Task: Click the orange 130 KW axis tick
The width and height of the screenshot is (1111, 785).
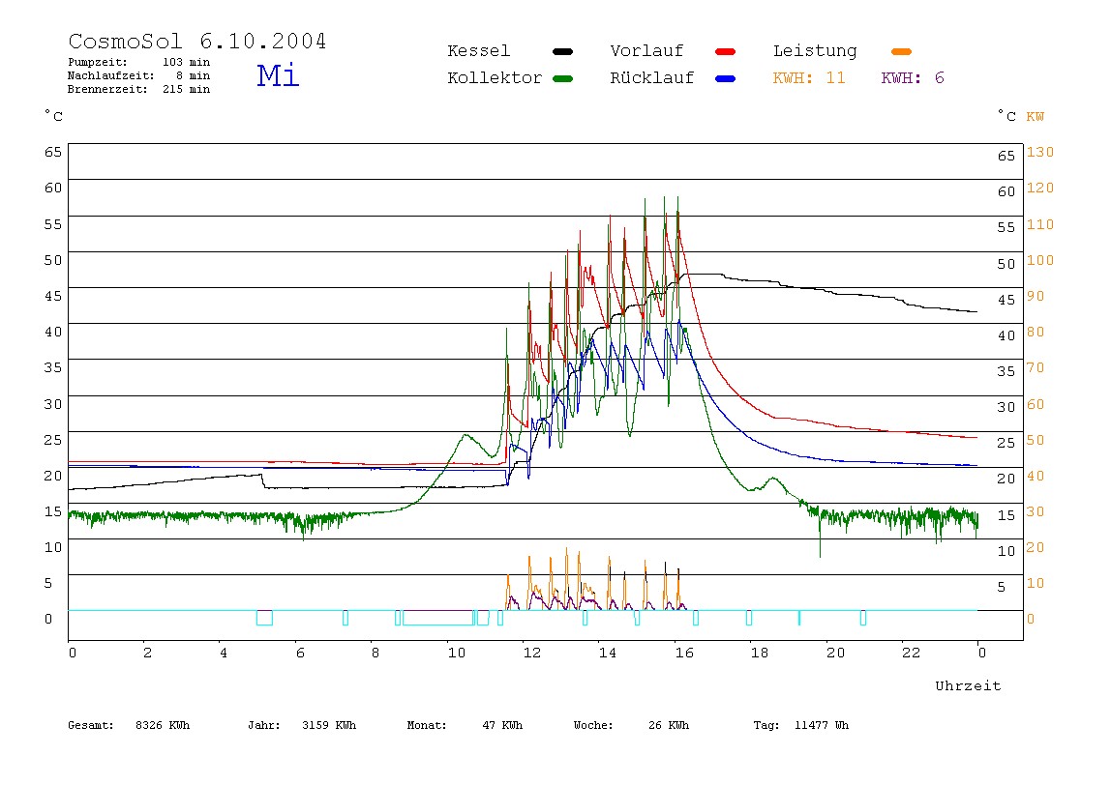Action: 1040,152
